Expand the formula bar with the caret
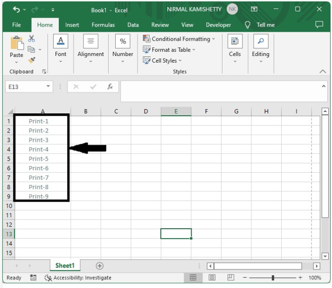 coord(323,86)
